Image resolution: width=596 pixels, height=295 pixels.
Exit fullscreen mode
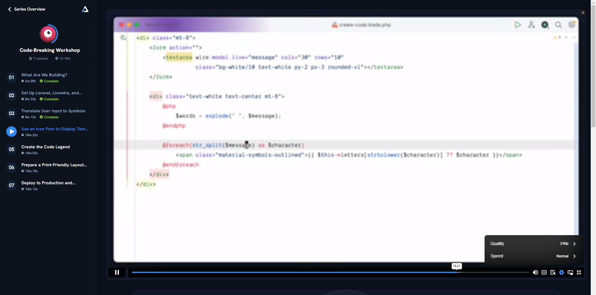(579, 272)
